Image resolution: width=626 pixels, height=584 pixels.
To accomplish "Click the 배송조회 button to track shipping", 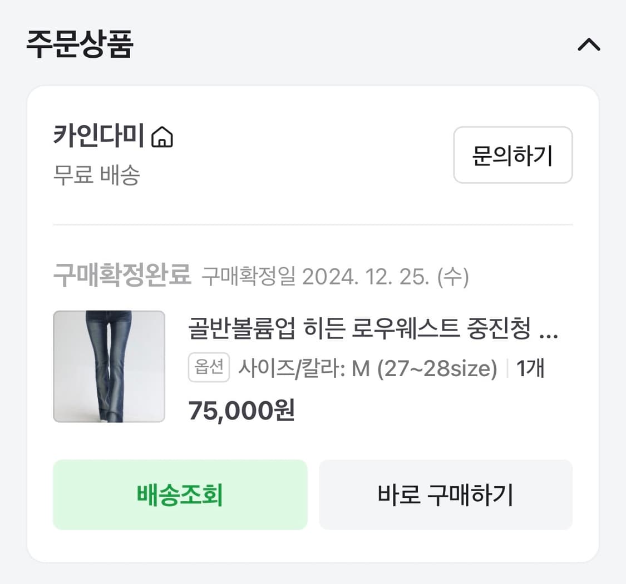I will tap(180, 494).
